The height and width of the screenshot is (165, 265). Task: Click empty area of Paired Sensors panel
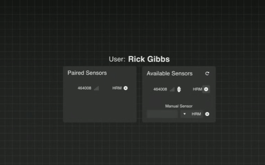(x=100, y=107)
